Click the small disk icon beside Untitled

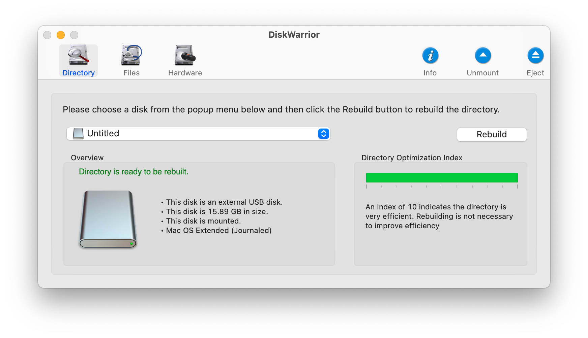pos(78,134)
